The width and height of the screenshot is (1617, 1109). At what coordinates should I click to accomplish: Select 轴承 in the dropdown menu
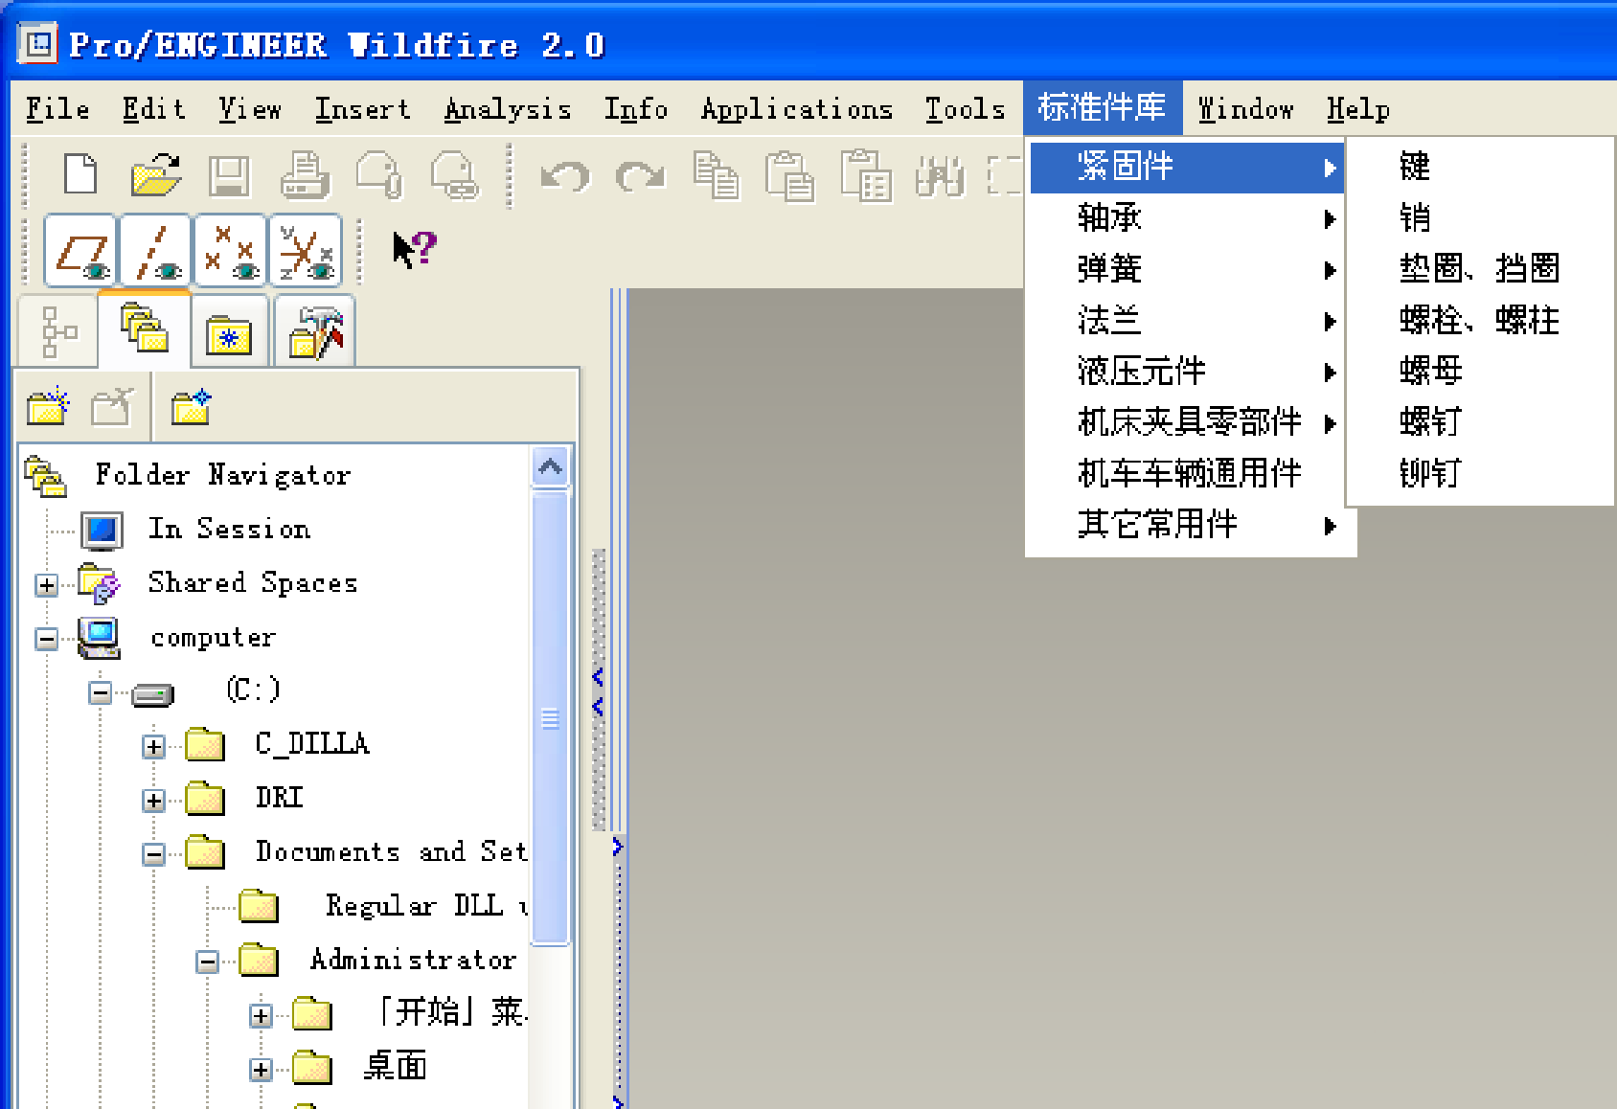pyautogui.click(x=1188, y=218)
